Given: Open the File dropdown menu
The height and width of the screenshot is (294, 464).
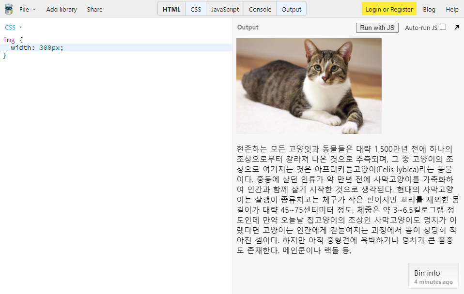Looking at the screenshot, I should pyautogui.click(x=27, y=10).
